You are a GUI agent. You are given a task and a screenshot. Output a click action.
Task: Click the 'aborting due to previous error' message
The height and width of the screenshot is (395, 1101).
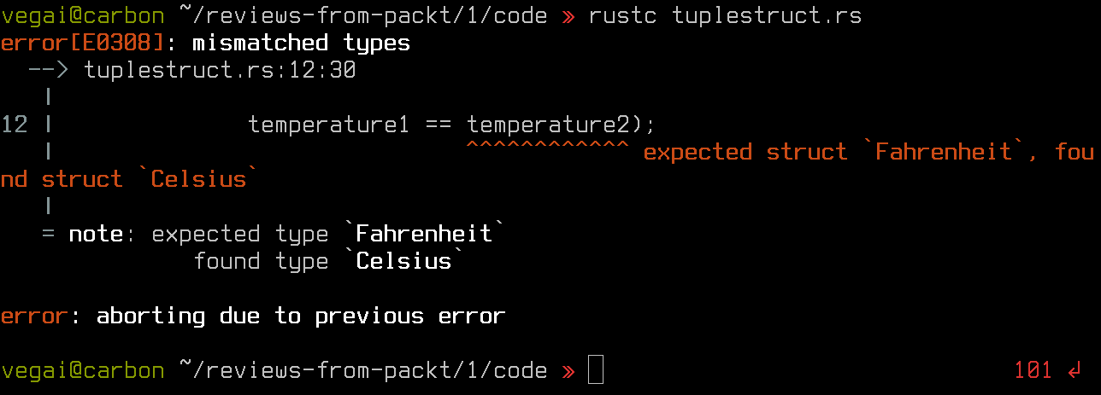[302, 317]
